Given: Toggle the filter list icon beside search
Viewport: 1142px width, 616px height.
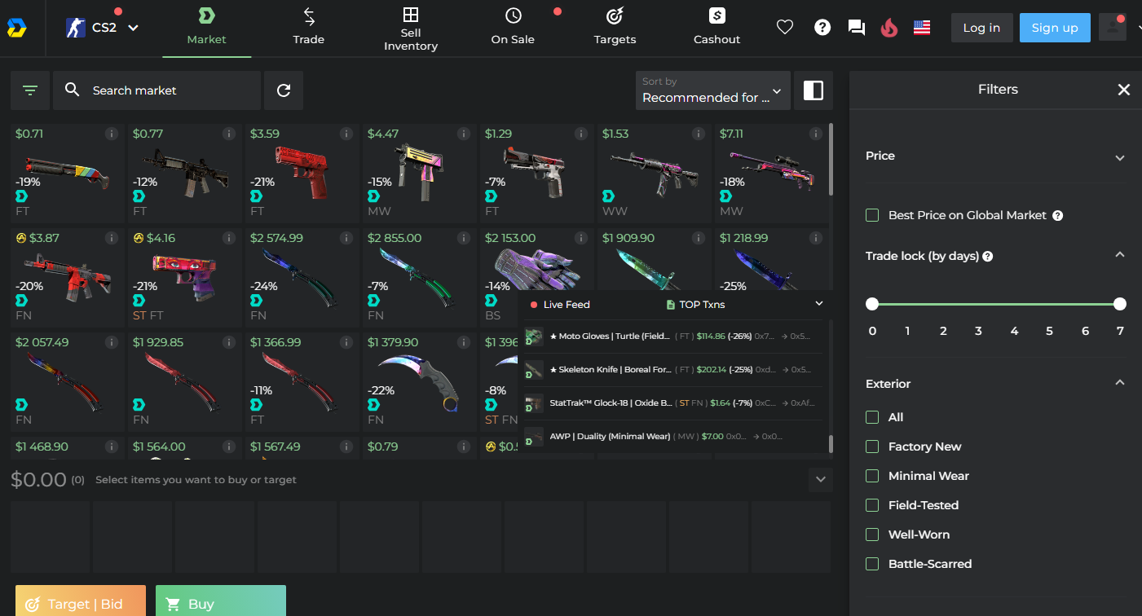Looking at the screenshot, I should coord(30,90).
